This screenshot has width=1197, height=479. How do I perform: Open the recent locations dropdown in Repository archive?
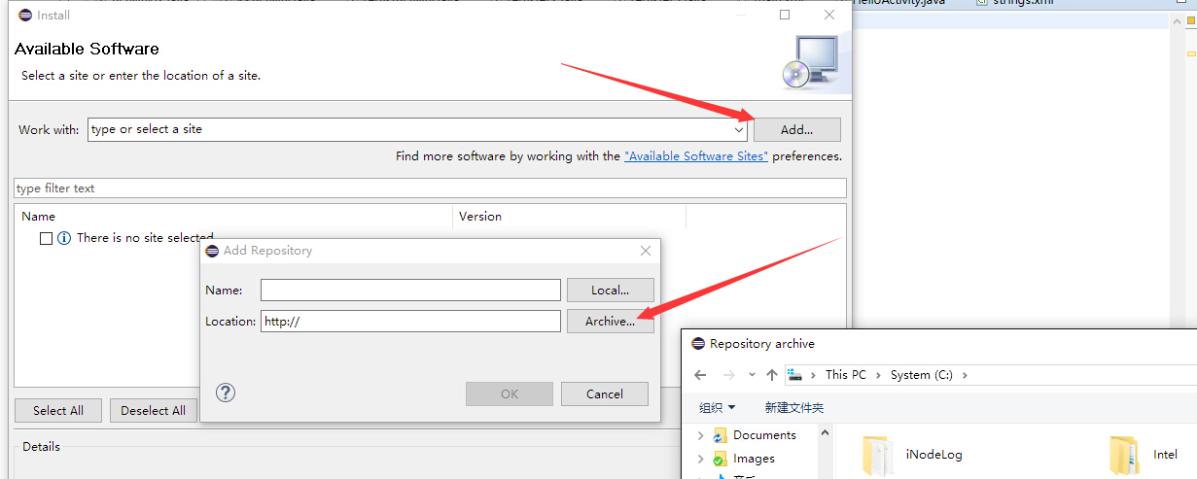coord(752,375)
